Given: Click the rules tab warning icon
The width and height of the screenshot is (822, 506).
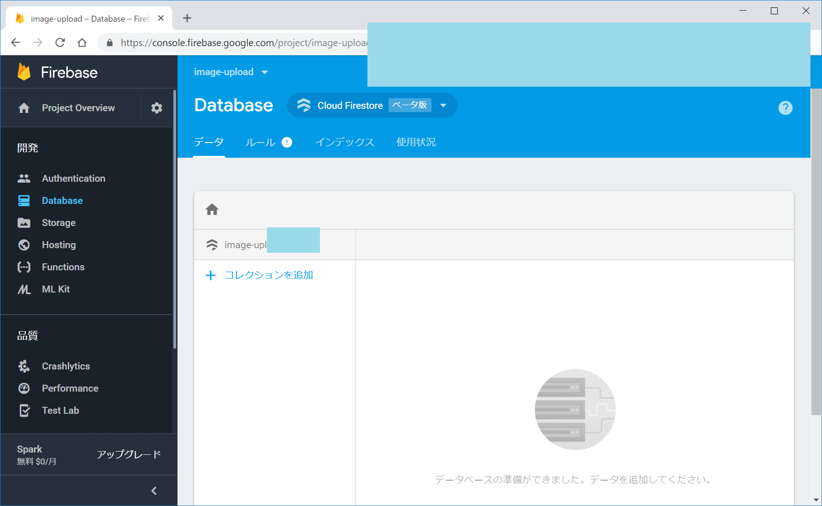Looking at the screenshot, I should (287, 143).
